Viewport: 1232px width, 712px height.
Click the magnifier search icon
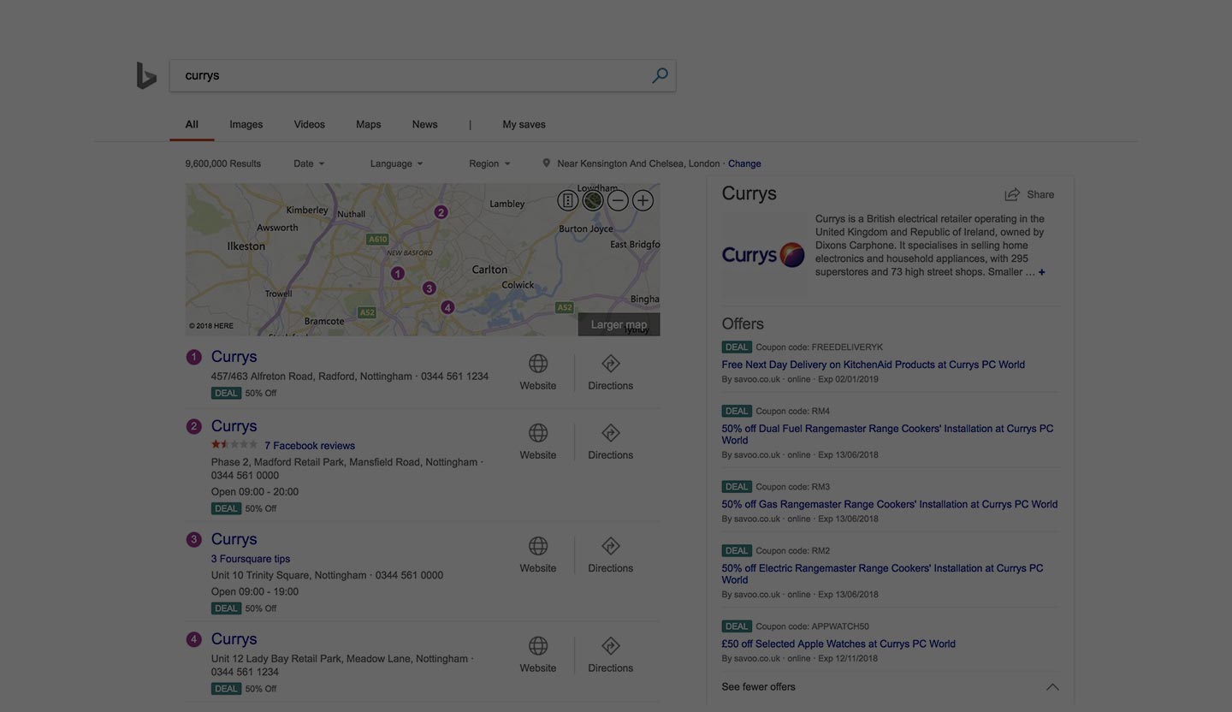coord(660,75)
